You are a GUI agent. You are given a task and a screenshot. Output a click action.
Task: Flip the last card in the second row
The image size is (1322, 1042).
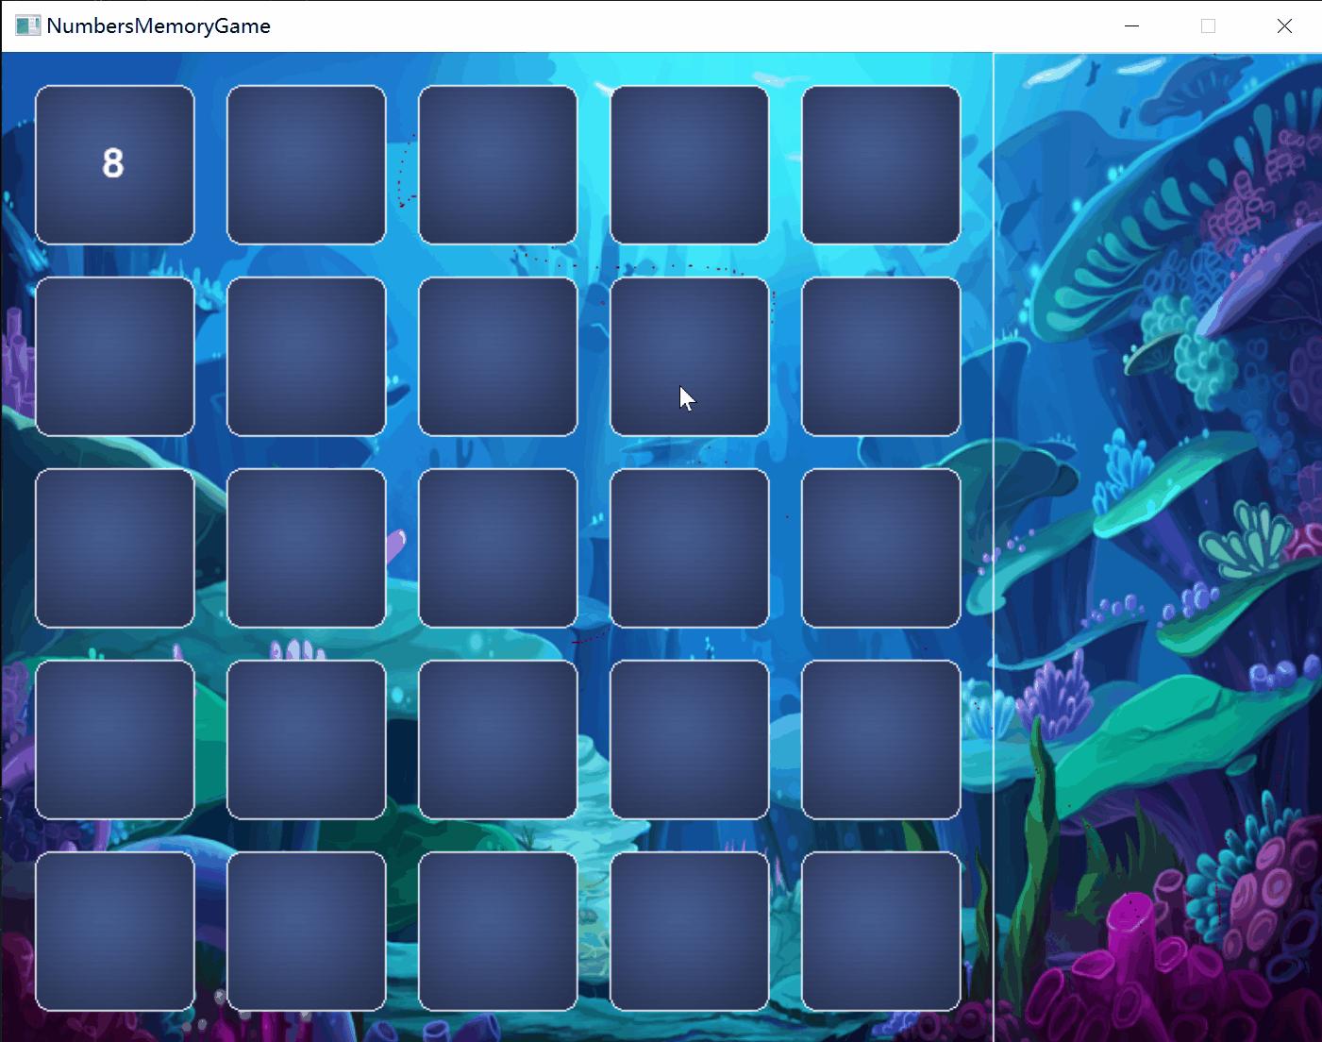pyautogui.click(x=880, y=357)
